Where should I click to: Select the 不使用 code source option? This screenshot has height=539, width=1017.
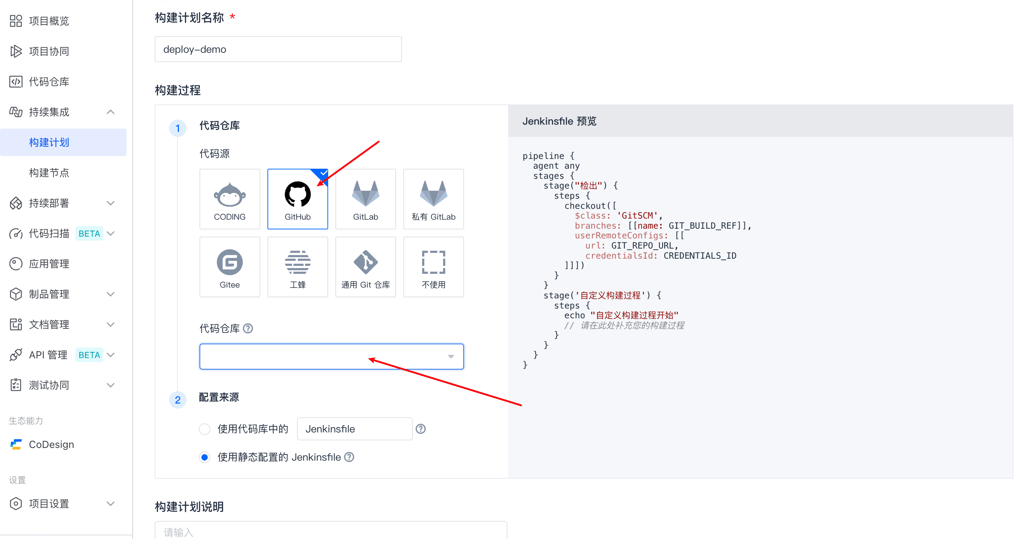tap(433, 267)
